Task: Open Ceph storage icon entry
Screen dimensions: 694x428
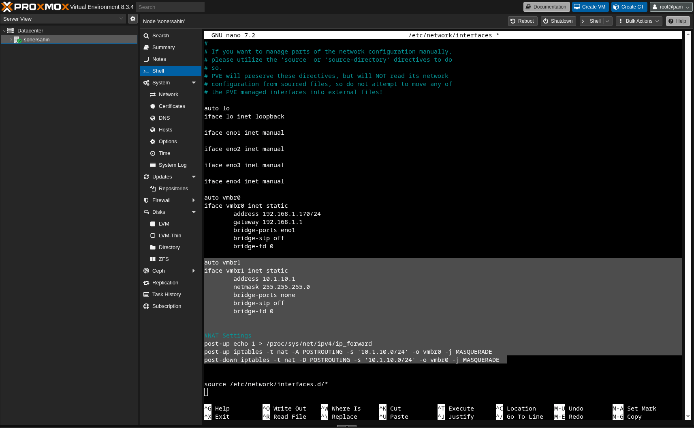Action: click(146, 271)
